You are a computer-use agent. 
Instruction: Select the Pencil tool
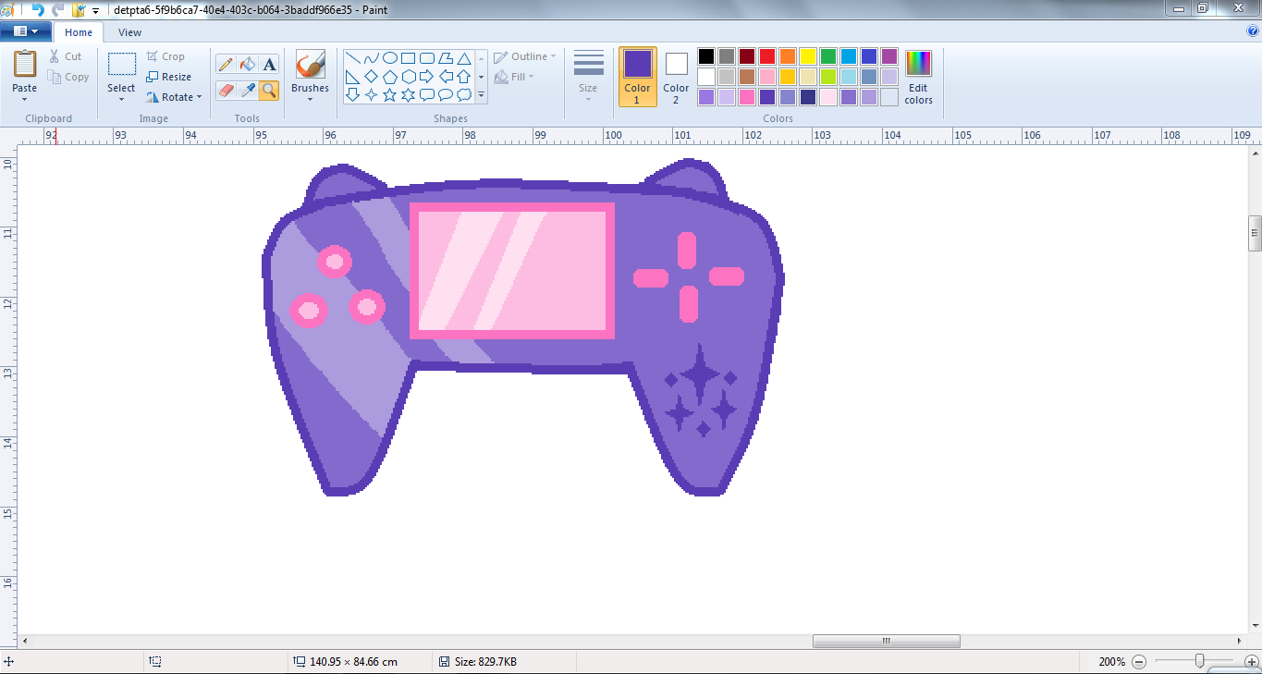(x=225, y=64)
